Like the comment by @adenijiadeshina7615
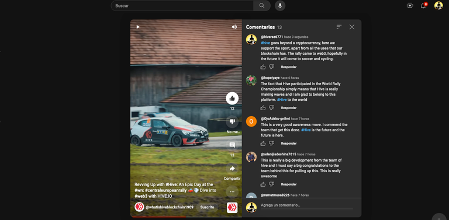The height and width of the screenshot is (220, 449). (x=263, y=184)
